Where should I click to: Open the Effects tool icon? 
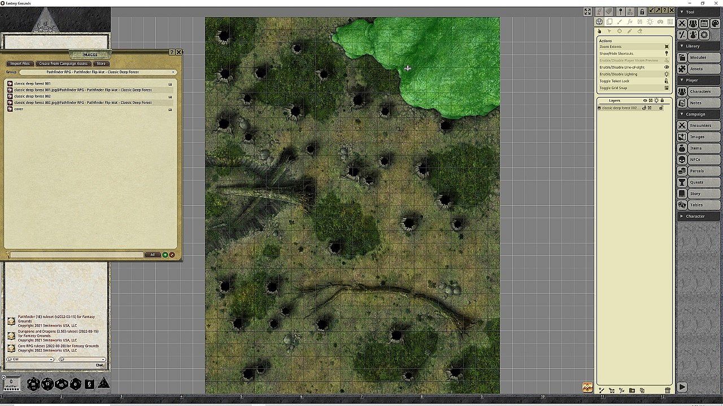point(693,35)
